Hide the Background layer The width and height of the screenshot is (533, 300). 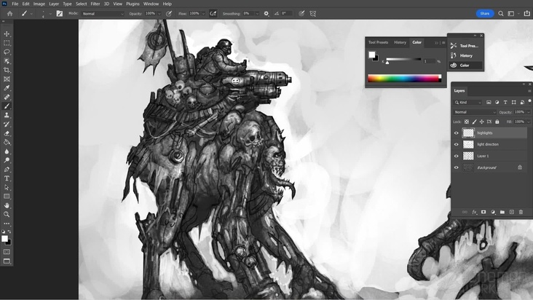click(x=456, y=167)
